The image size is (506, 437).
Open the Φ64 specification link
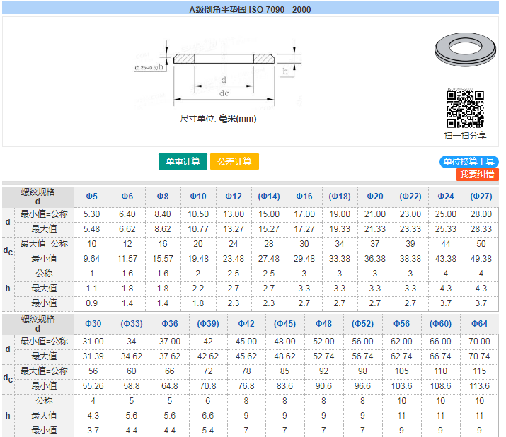pyautogui.click(x=479, y=323)
